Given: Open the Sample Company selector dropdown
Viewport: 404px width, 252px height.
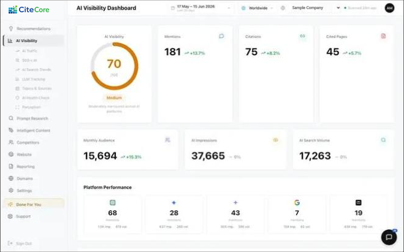Looking at the screenshot, I should click(310, 8).
